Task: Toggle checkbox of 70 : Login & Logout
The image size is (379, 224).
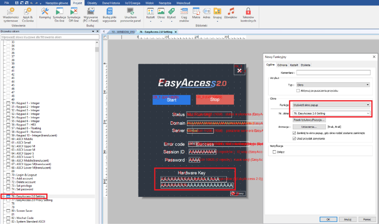Action: tap(8, 175)
